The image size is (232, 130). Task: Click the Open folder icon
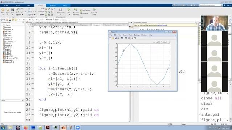coord(8,10)
